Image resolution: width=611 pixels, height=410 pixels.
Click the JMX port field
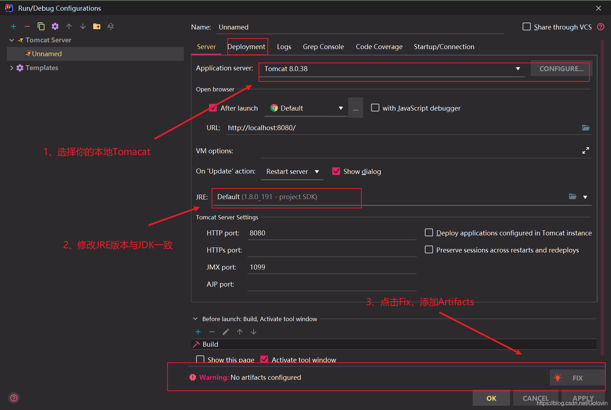(332, 267)
